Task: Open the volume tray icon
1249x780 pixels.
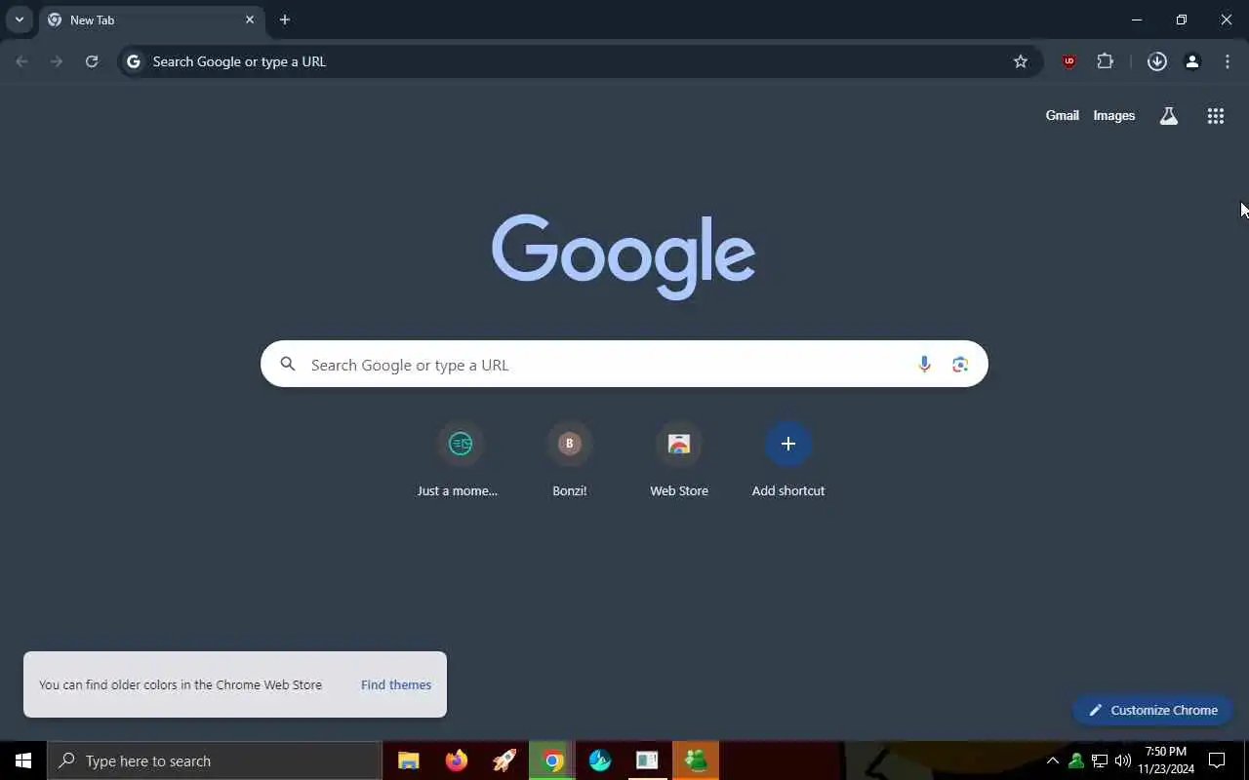Action: (1123, 760)
